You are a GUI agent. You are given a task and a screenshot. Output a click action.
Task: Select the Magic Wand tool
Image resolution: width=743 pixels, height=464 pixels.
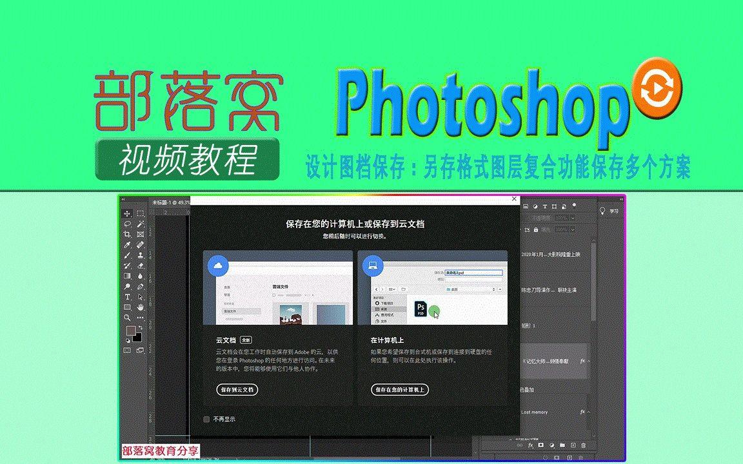pos(140,224)
